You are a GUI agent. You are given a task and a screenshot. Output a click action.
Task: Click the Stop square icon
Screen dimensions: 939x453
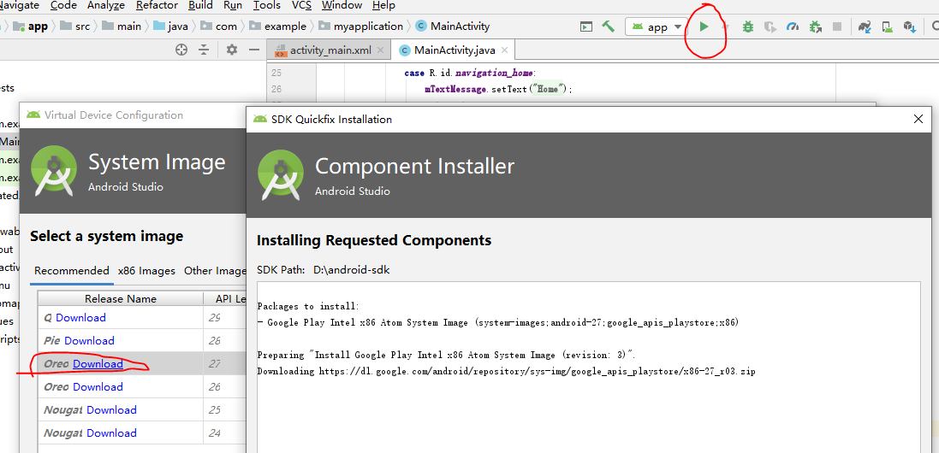[837, 26]
